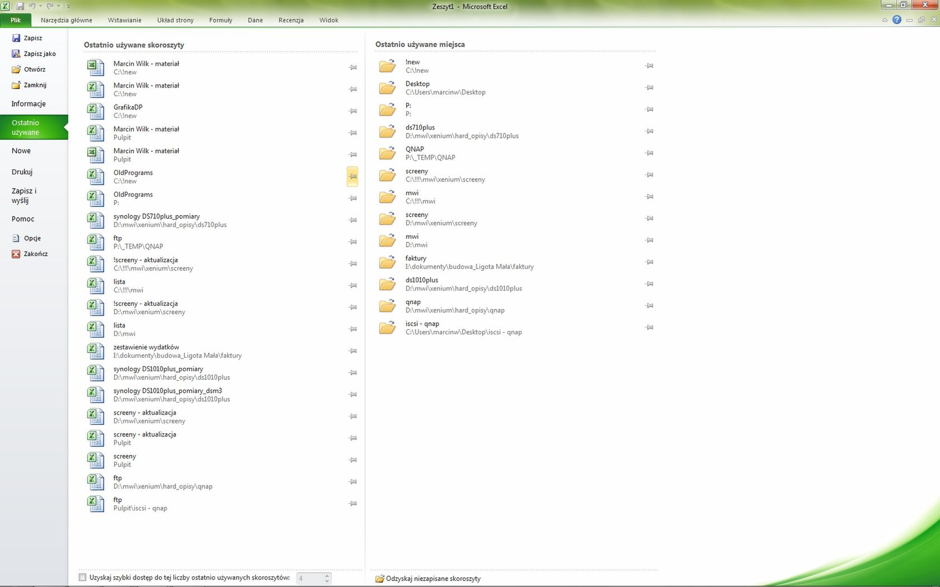Pin GrafikaDP workbook to the list
Image resolution: width=940 pixels, height=587 pixels.
pyautogui.click(x=352, y=111)
